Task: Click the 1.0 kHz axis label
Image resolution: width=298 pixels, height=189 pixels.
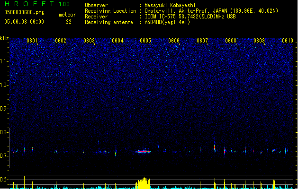Action: (4, 85)
